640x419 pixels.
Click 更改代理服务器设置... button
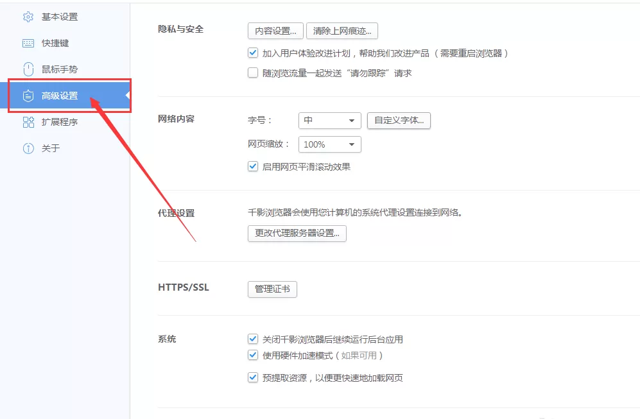(297, 234)
